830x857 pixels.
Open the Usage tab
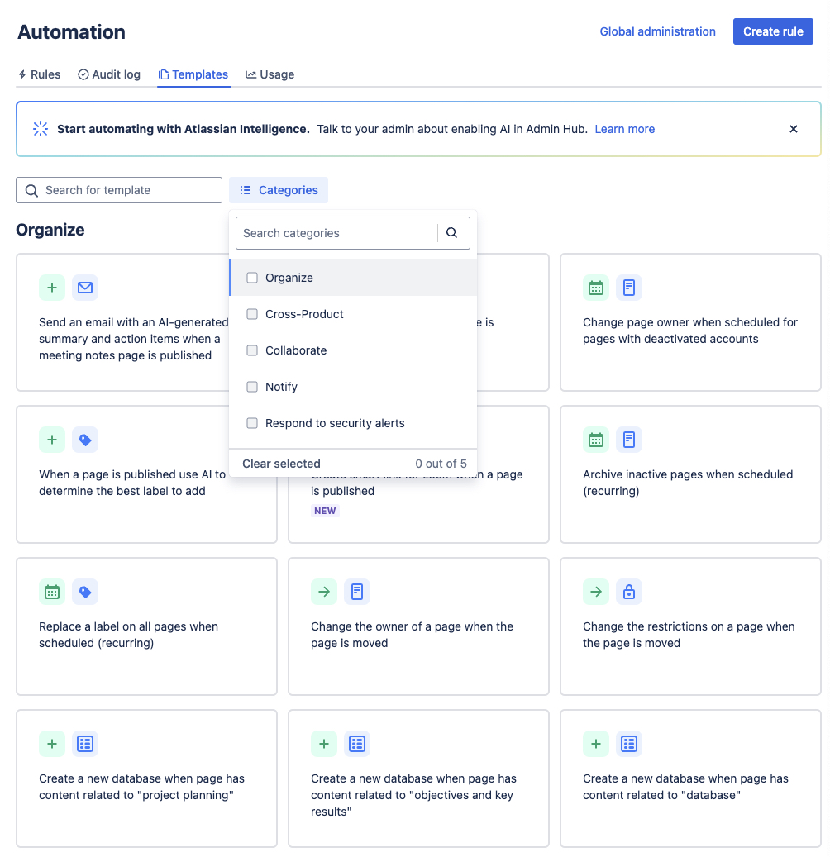270,74
